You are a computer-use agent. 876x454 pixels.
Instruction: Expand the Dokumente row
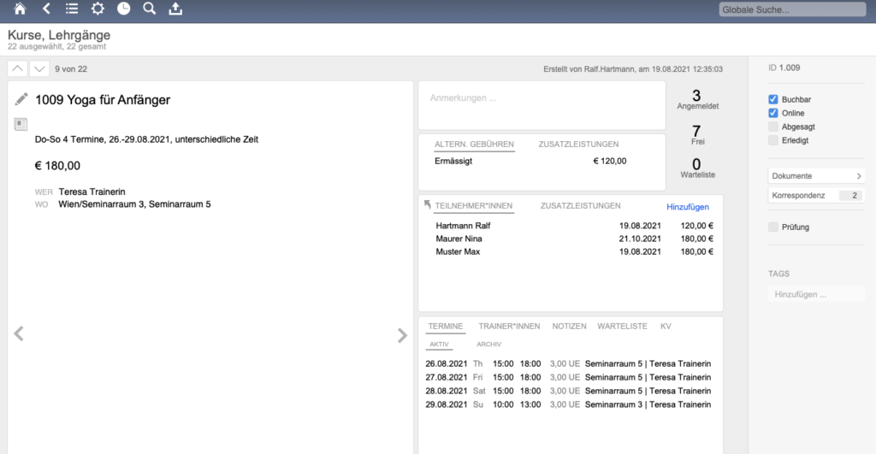click(816, 175)
